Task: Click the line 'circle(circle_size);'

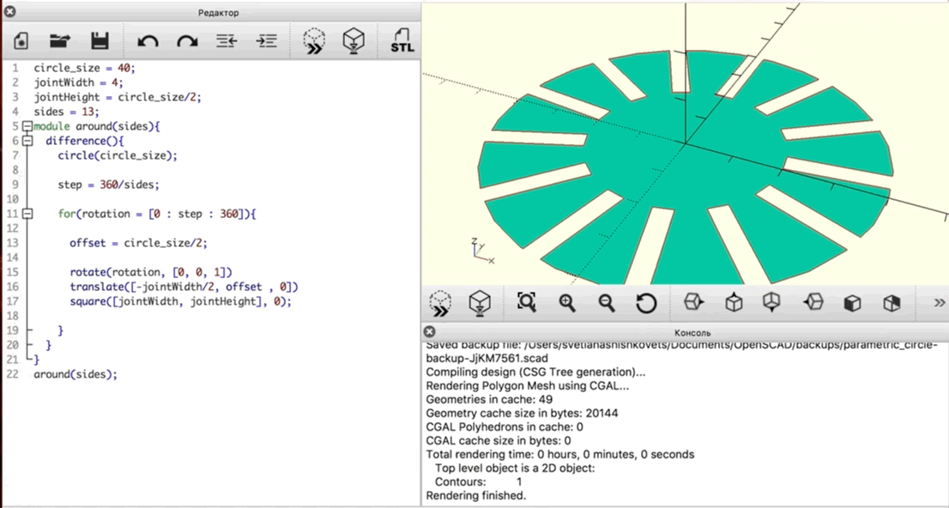Action: pos(118,155)
